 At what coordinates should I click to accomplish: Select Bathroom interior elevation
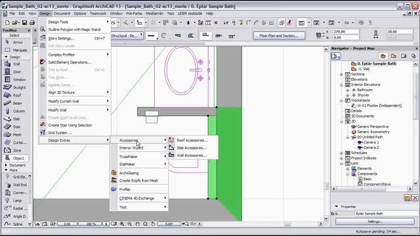tap(365, 90)
